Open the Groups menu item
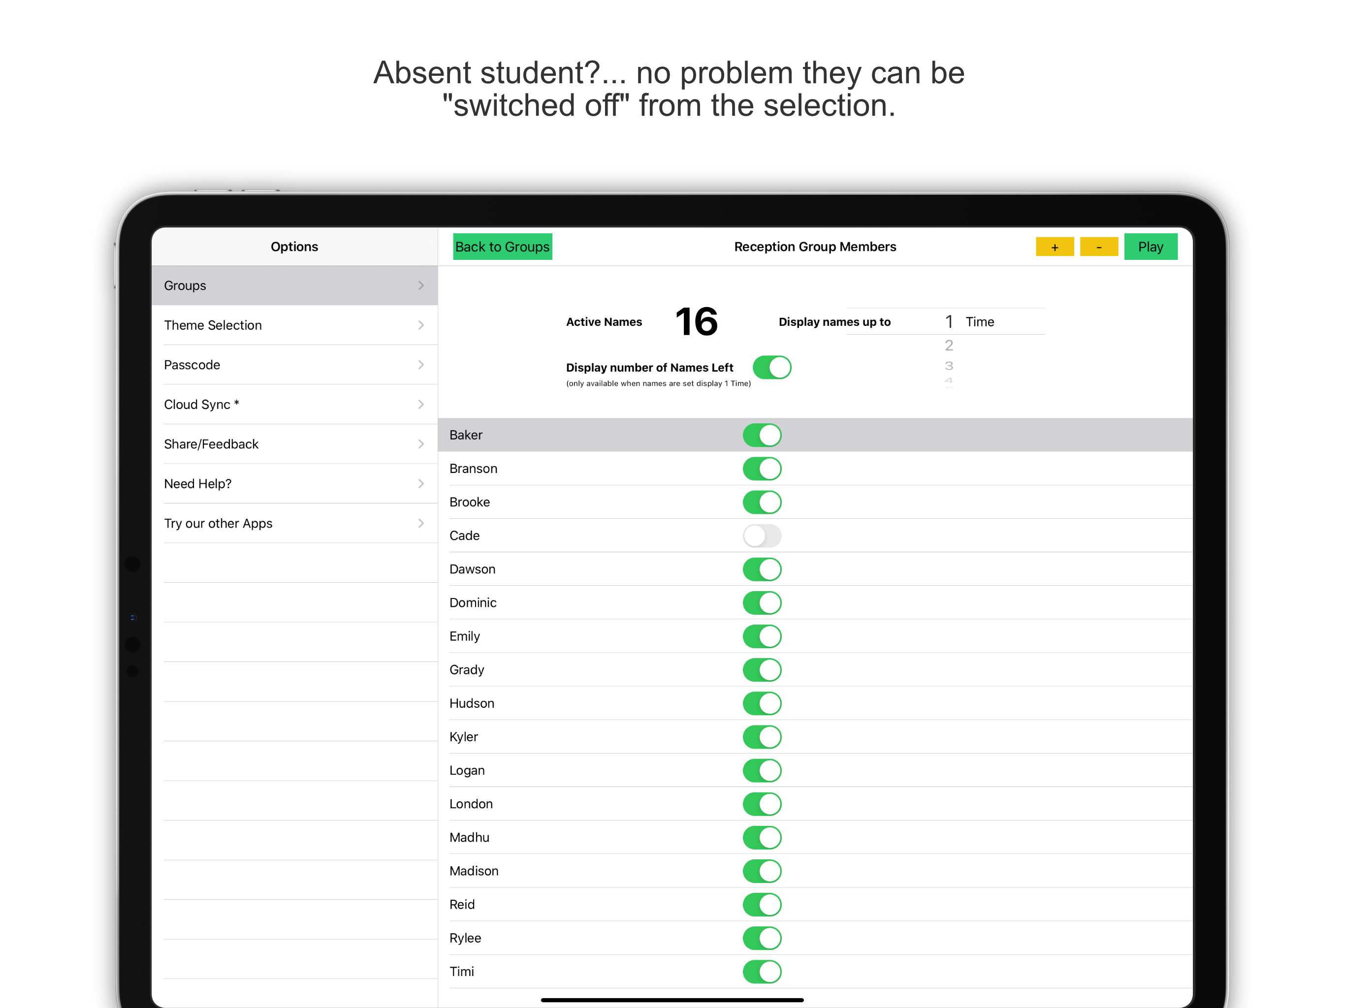The height and width of the screenshot is (1008, 1345). pos(294,286)
